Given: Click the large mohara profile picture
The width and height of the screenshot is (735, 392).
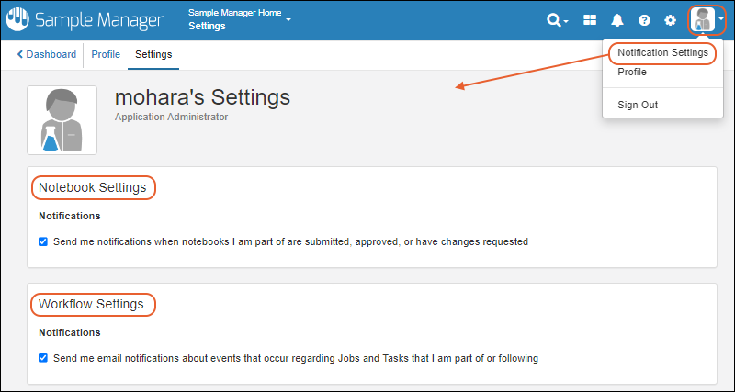Looking at the screenshot, I should [62, 120].
